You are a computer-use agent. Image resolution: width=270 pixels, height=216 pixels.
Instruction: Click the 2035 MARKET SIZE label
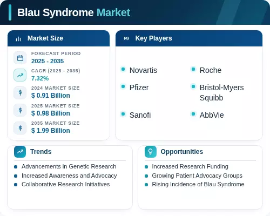[56, 123]
